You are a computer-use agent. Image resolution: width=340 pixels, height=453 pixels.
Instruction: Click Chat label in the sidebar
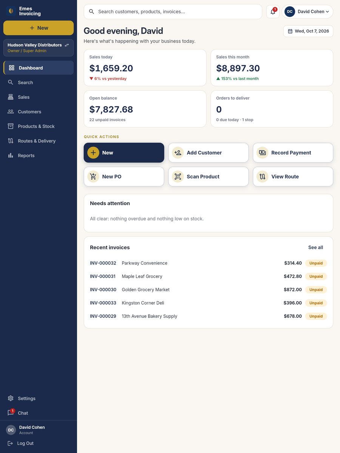(x=23, y=413)
